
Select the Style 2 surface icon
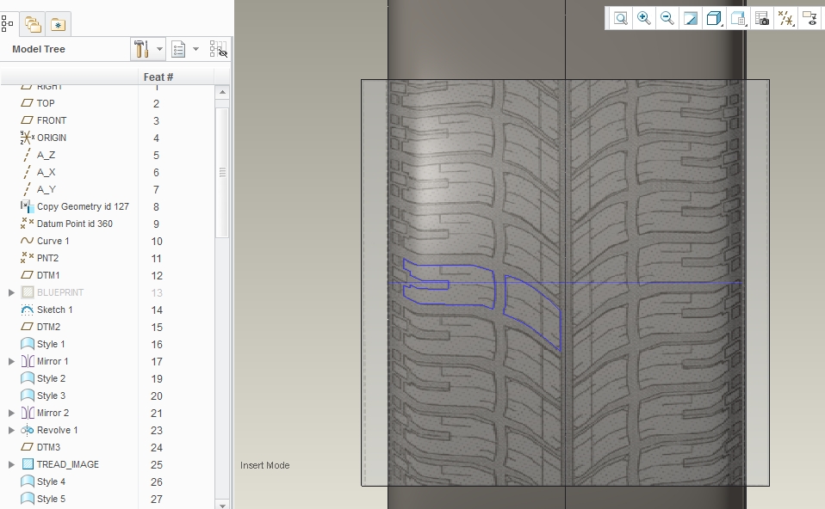click(x=27, y=378)
